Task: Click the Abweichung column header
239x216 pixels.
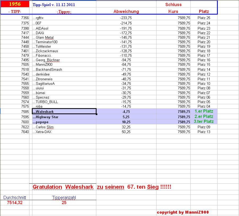Action: point(126,12)
